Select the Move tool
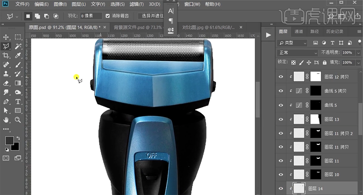The width and height of the screenshot is (363, 195). coord(6,37)
